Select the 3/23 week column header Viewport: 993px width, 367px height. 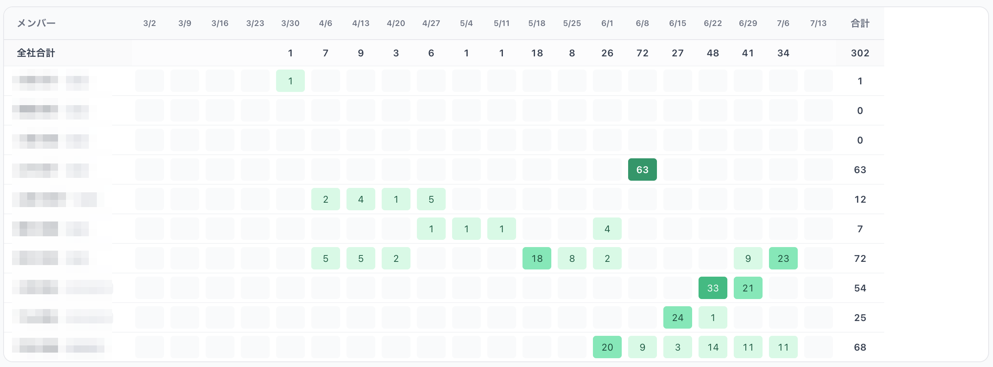(255, 23)
